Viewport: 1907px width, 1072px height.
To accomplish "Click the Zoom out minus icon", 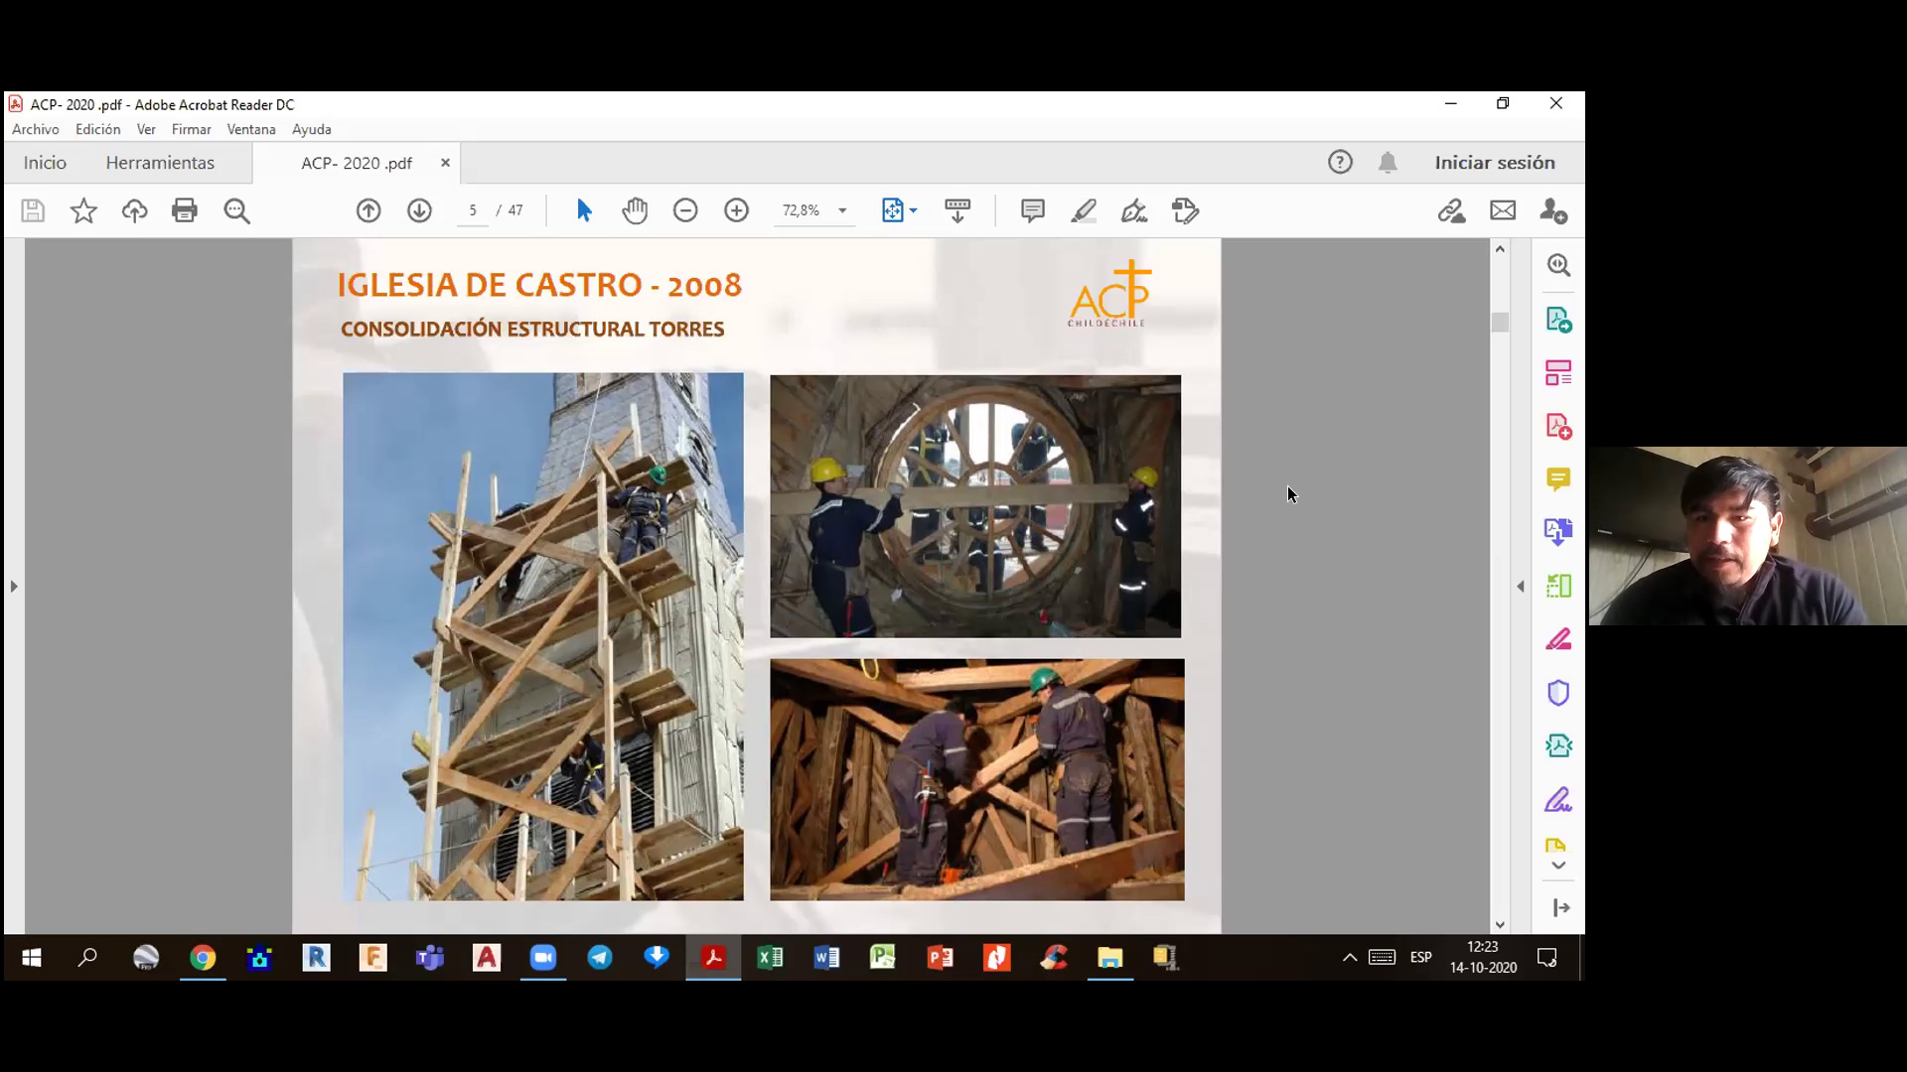I will (x=685, y=210).
